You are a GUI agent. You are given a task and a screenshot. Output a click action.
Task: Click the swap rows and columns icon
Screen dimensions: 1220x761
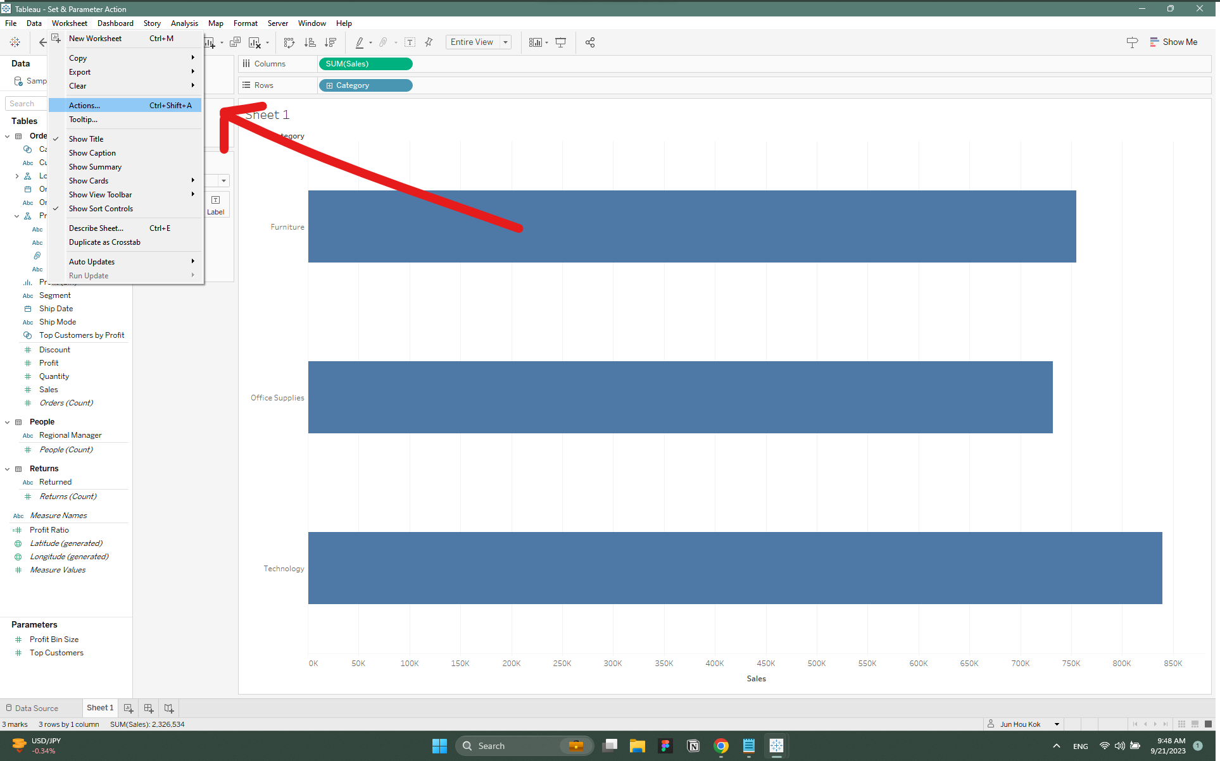(x=289, y=42)
